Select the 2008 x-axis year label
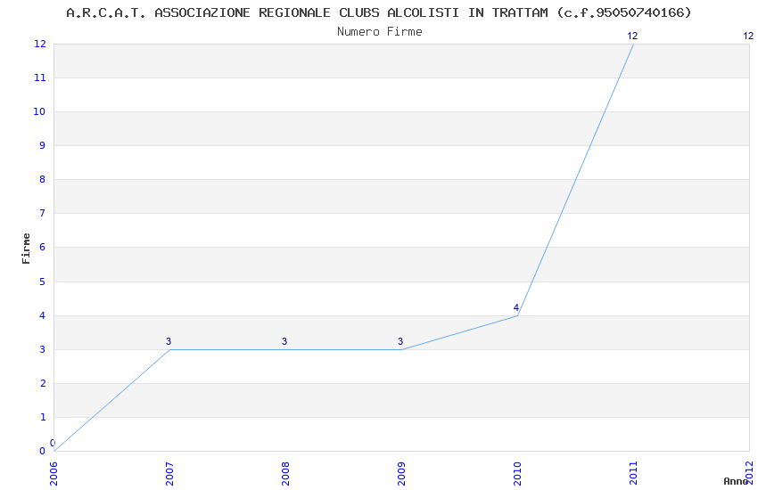758x490 pixels. [x=285, y=473]
